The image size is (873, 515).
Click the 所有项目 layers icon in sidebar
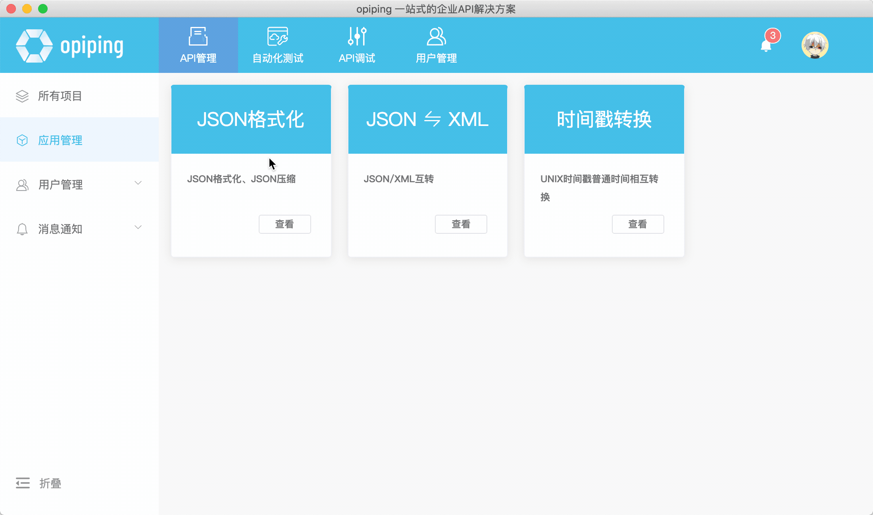22,96
